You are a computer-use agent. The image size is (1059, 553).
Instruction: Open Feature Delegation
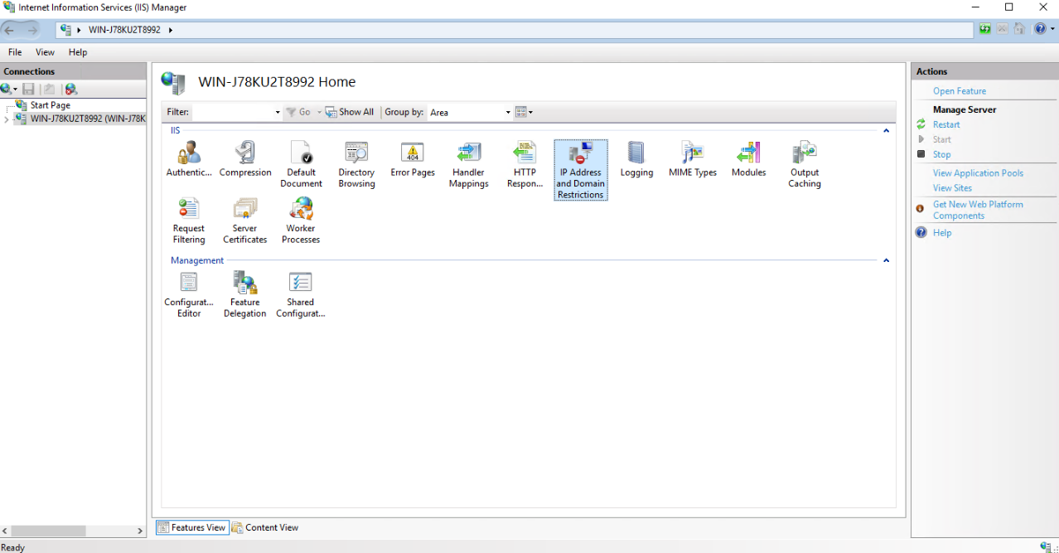coord(245,294)
